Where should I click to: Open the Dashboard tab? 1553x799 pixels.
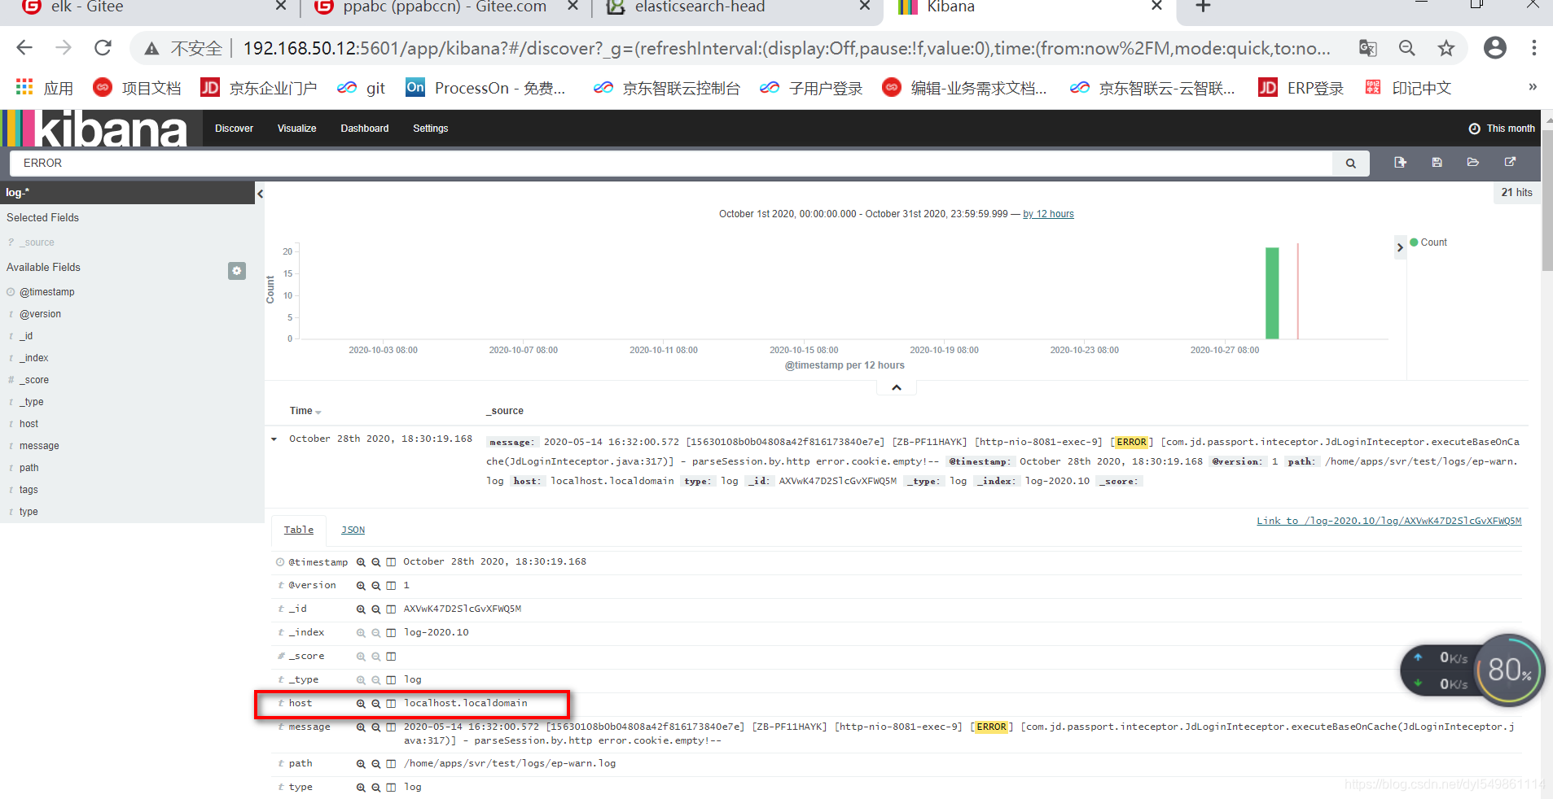click(x=364, y=129)
